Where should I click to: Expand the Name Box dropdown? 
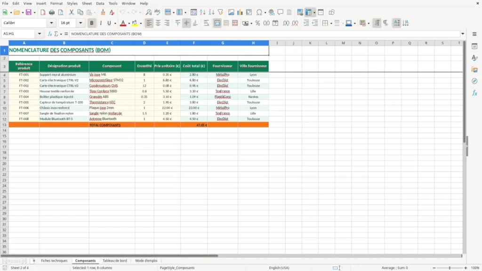pyautogui.click(x=40, y=34)
